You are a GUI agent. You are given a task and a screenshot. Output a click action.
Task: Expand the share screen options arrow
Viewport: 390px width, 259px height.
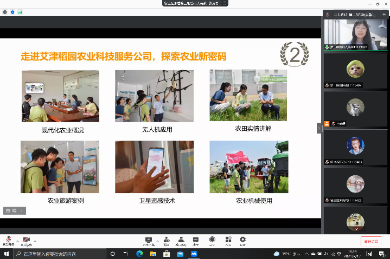(x=157, y=240)
